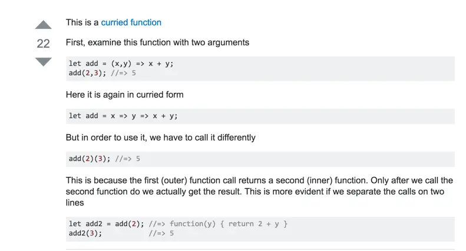Click the 'add2(3);' code line
This screenshot has height=251, width=466.
85,233
